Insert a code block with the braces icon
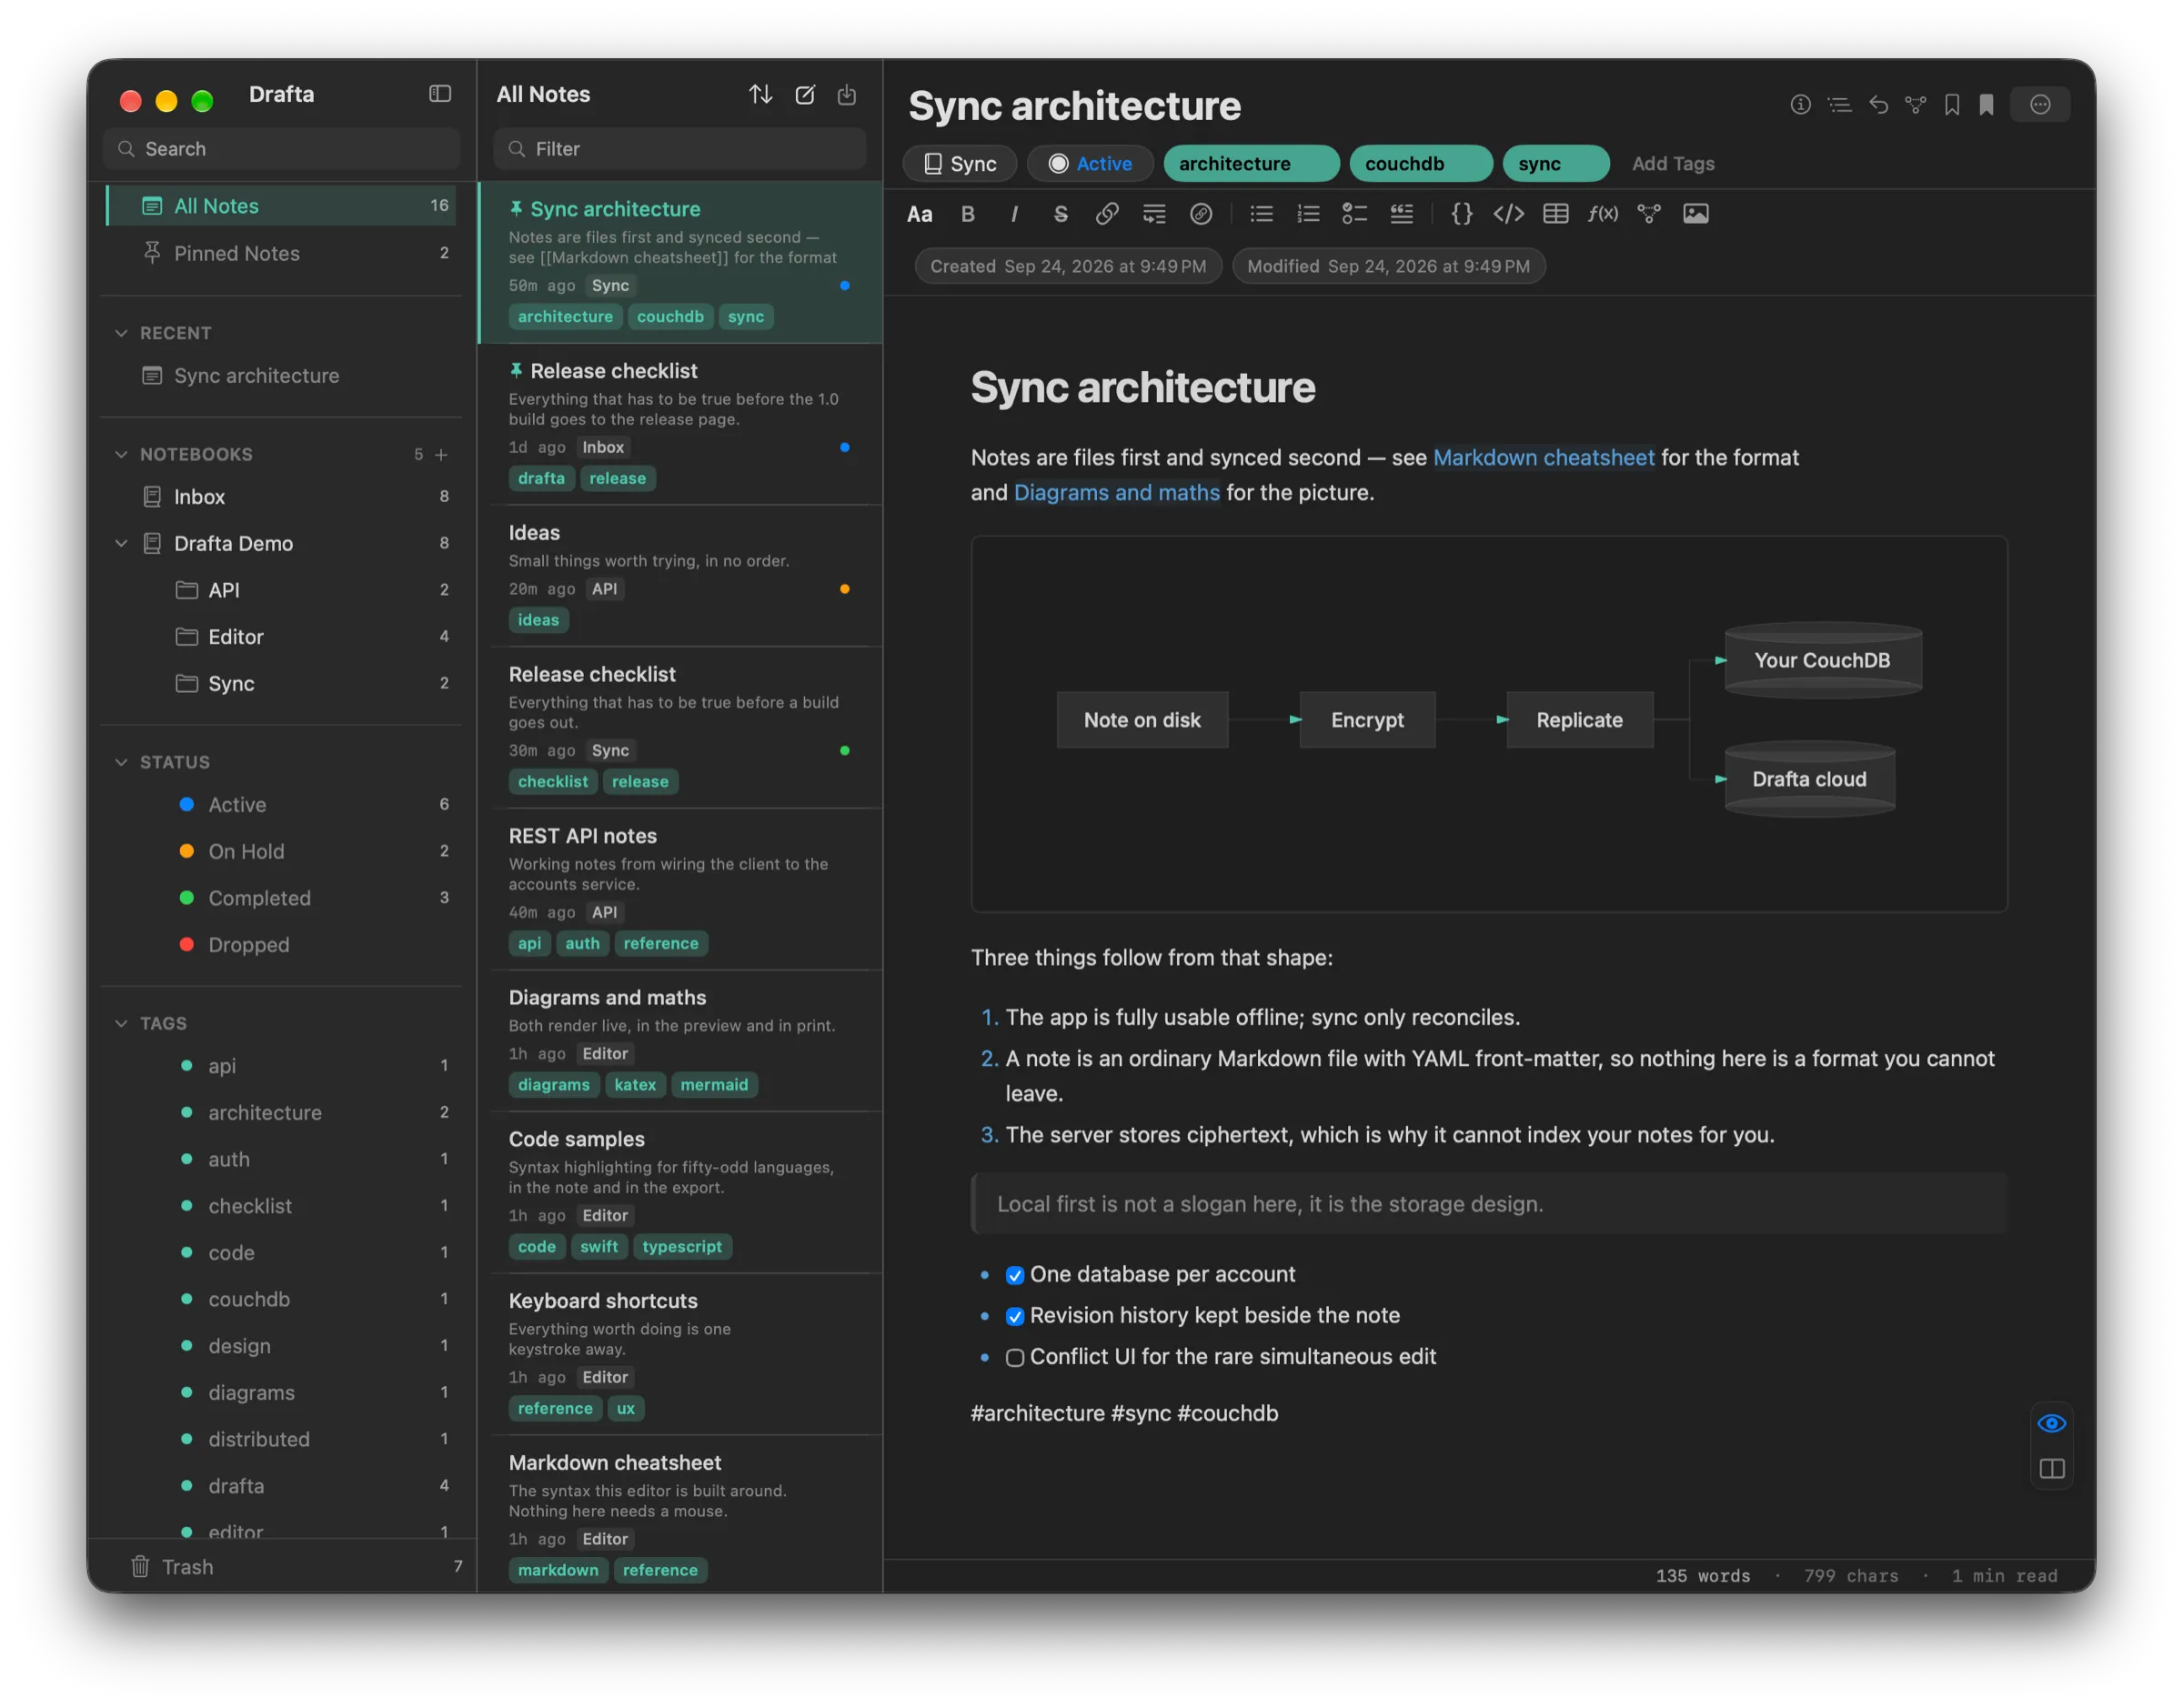Viewport: 2183px width, 1708px height. pos(1461,214)
